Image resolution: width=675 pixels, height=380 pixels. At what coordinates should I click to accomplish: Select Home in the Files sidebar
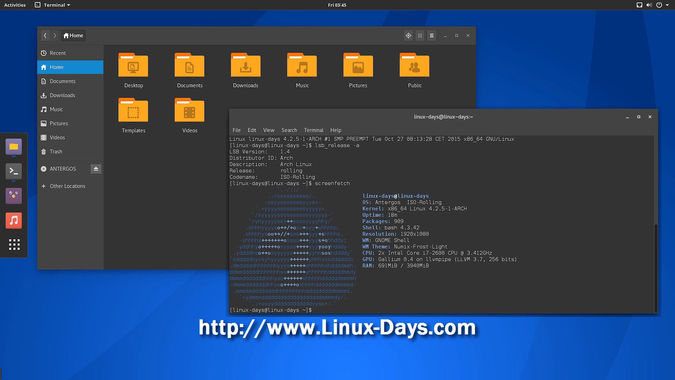(x=70, y=67)
